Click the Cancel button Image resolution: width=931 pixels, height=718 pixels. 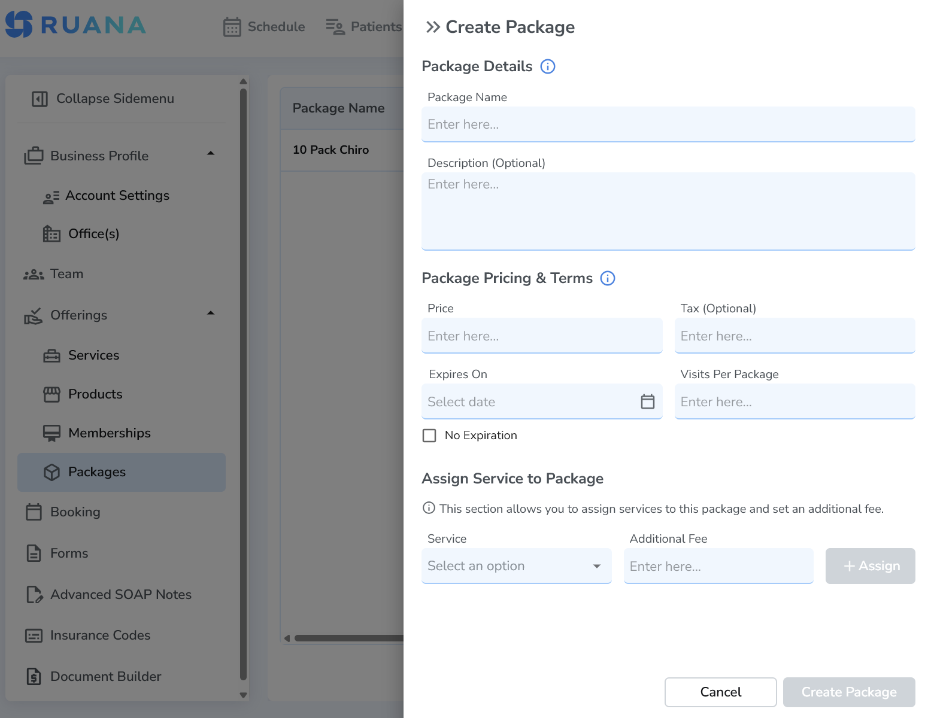(720, 692)
